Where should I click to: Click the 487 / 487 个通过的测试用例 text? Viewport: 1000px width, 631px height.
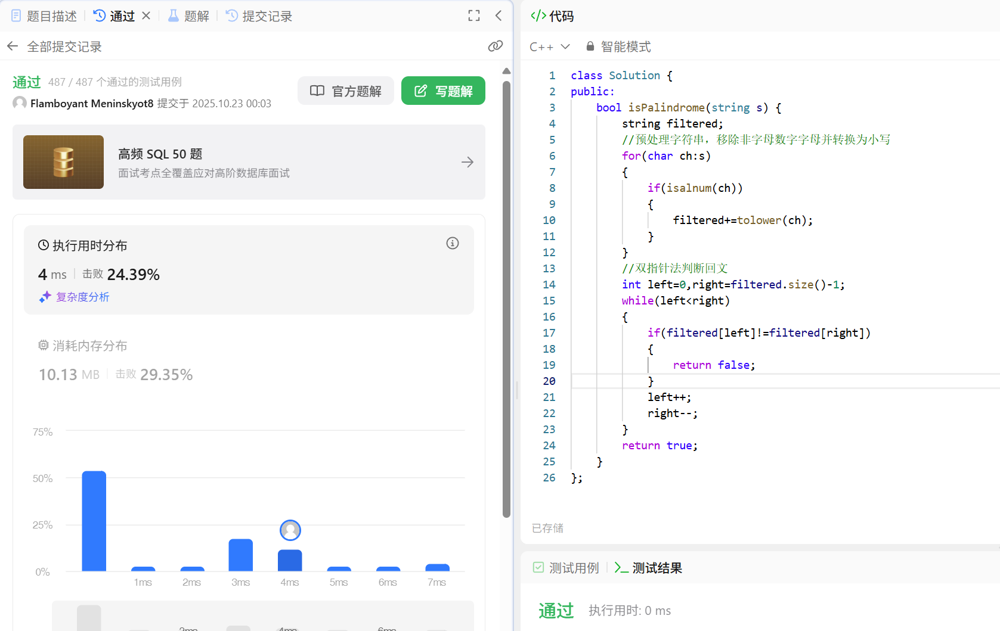(x=115, y=82)
